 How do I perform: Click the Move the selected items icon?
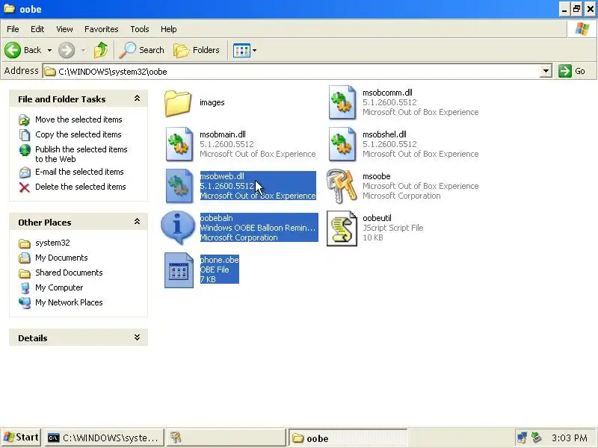(x=25, y=120)
